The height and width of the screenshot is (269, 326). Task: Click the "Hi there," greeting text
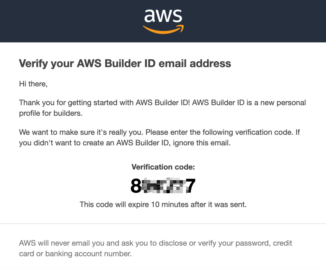coord(33,84)
